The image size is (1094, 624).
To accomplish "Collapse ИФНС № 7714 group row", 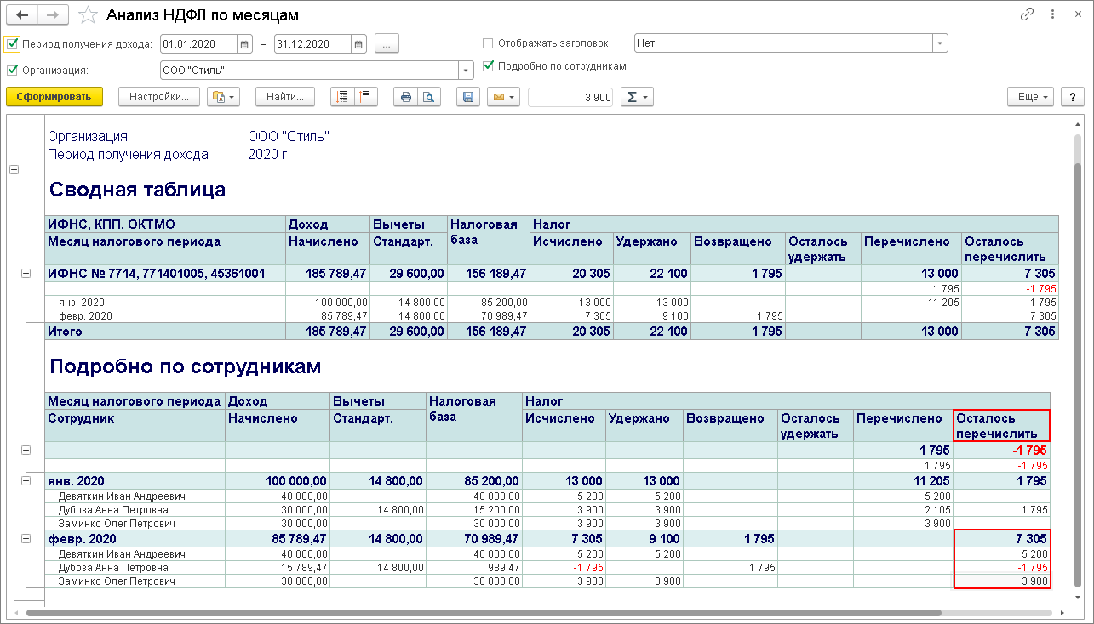I will tap(26, 274).
